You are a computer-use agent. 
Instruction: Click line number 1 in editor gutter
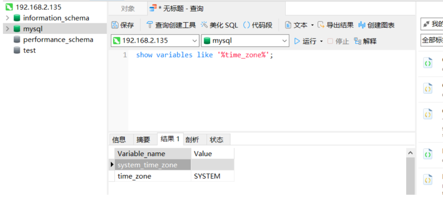click(125, 55)
